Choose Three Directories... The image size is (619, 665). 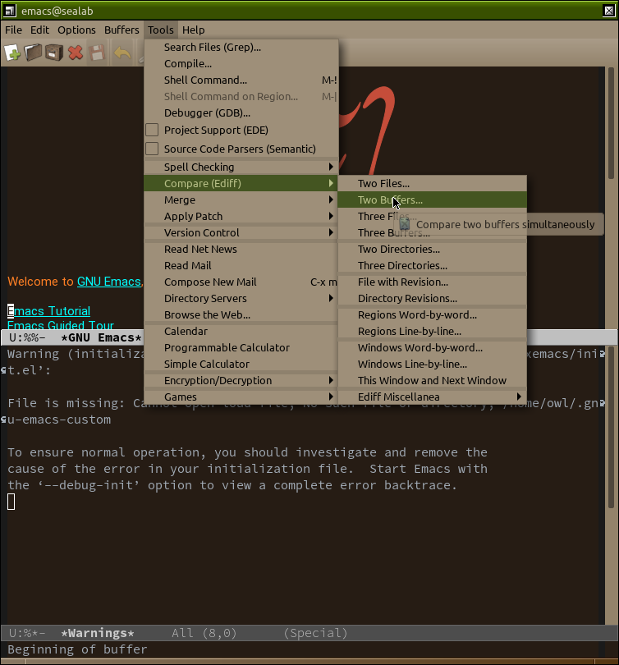pyautogui.click(x=432, y=265)
